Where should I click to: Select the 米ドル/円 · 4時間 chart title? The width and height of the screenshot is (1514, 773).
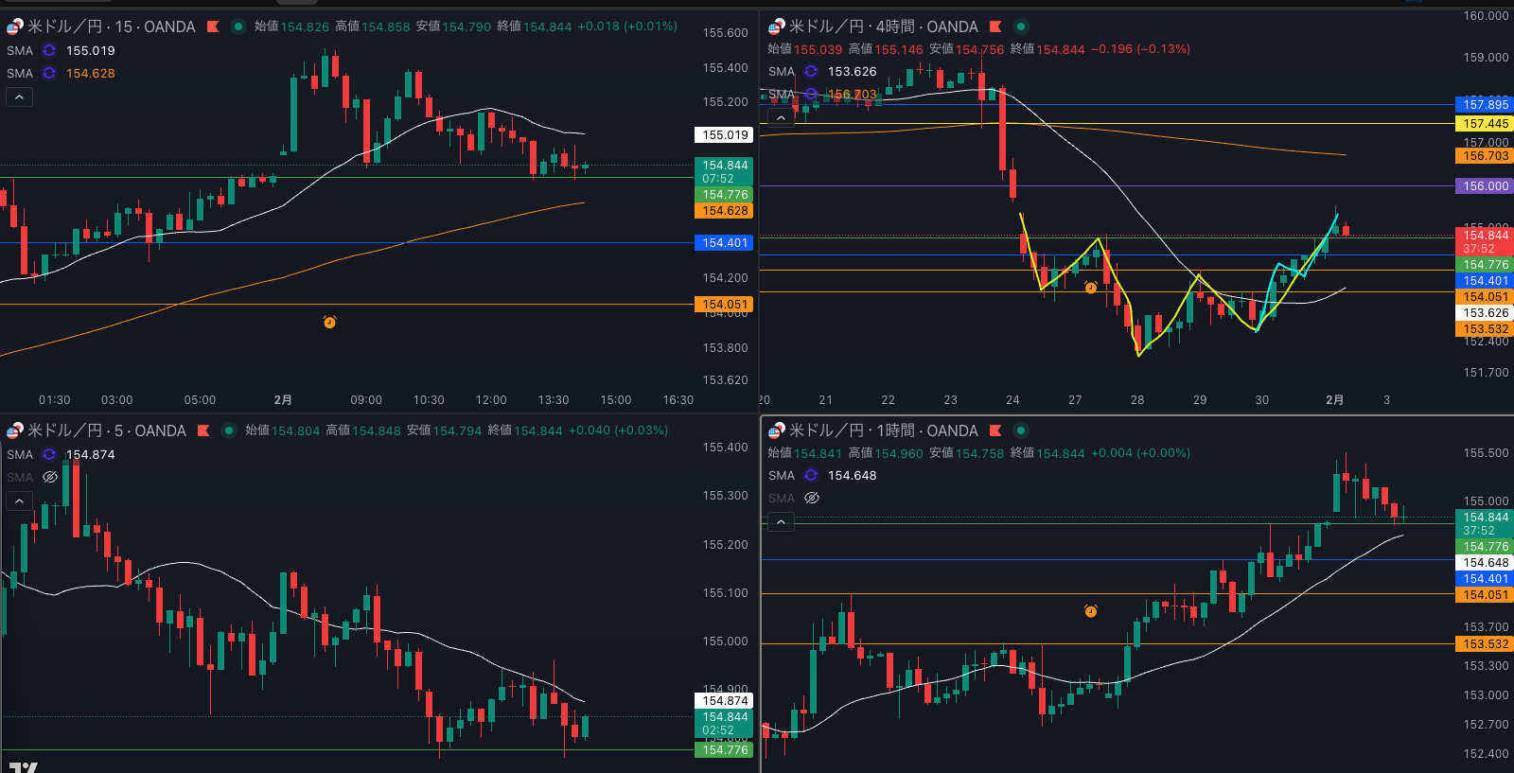pos(883,26)
